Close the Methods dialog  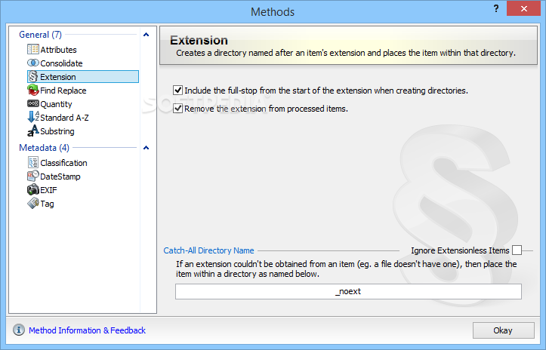pyautogui.click(x=523, y=9)
